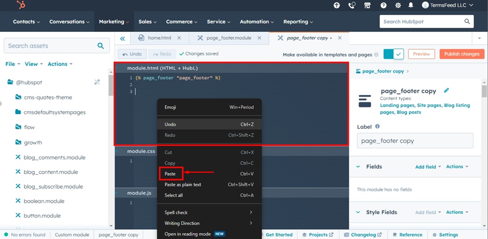Open the Actions dropdown in sidebar

60,64
